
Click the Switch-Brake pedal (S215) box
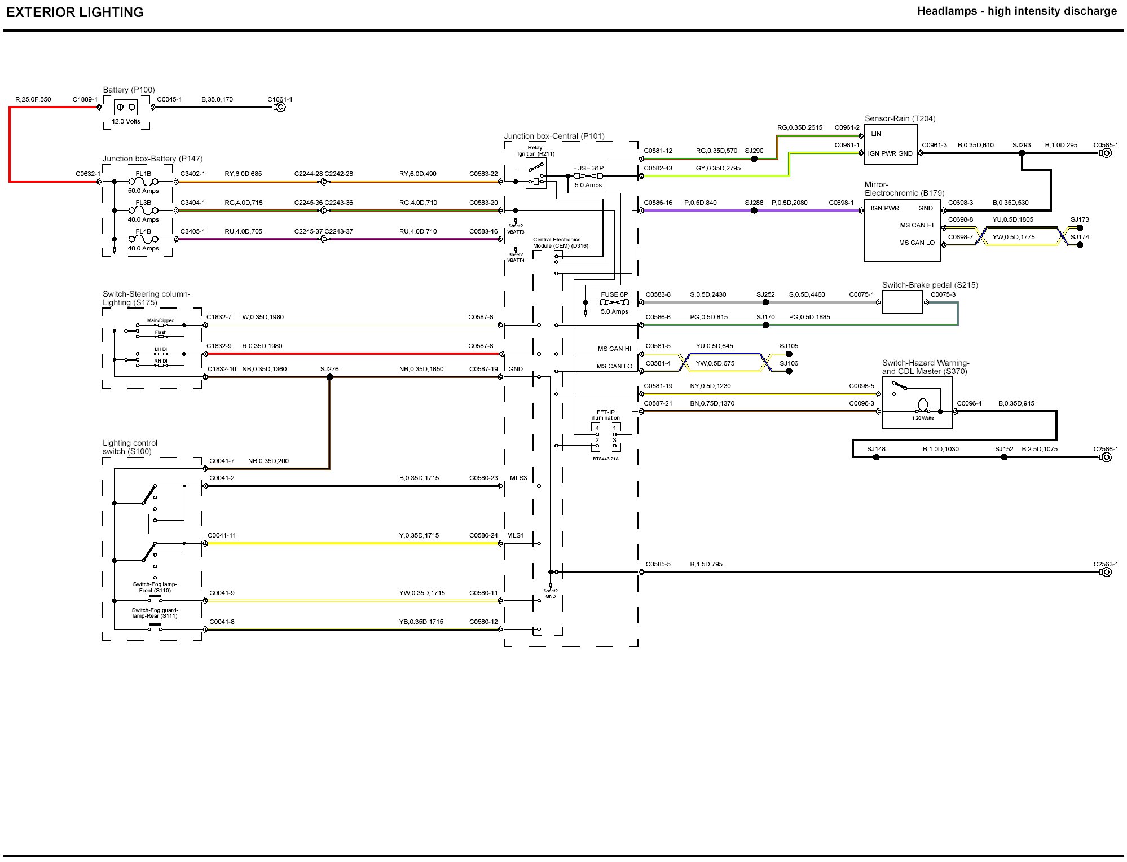pyautogui.click(x=902, y=302)
